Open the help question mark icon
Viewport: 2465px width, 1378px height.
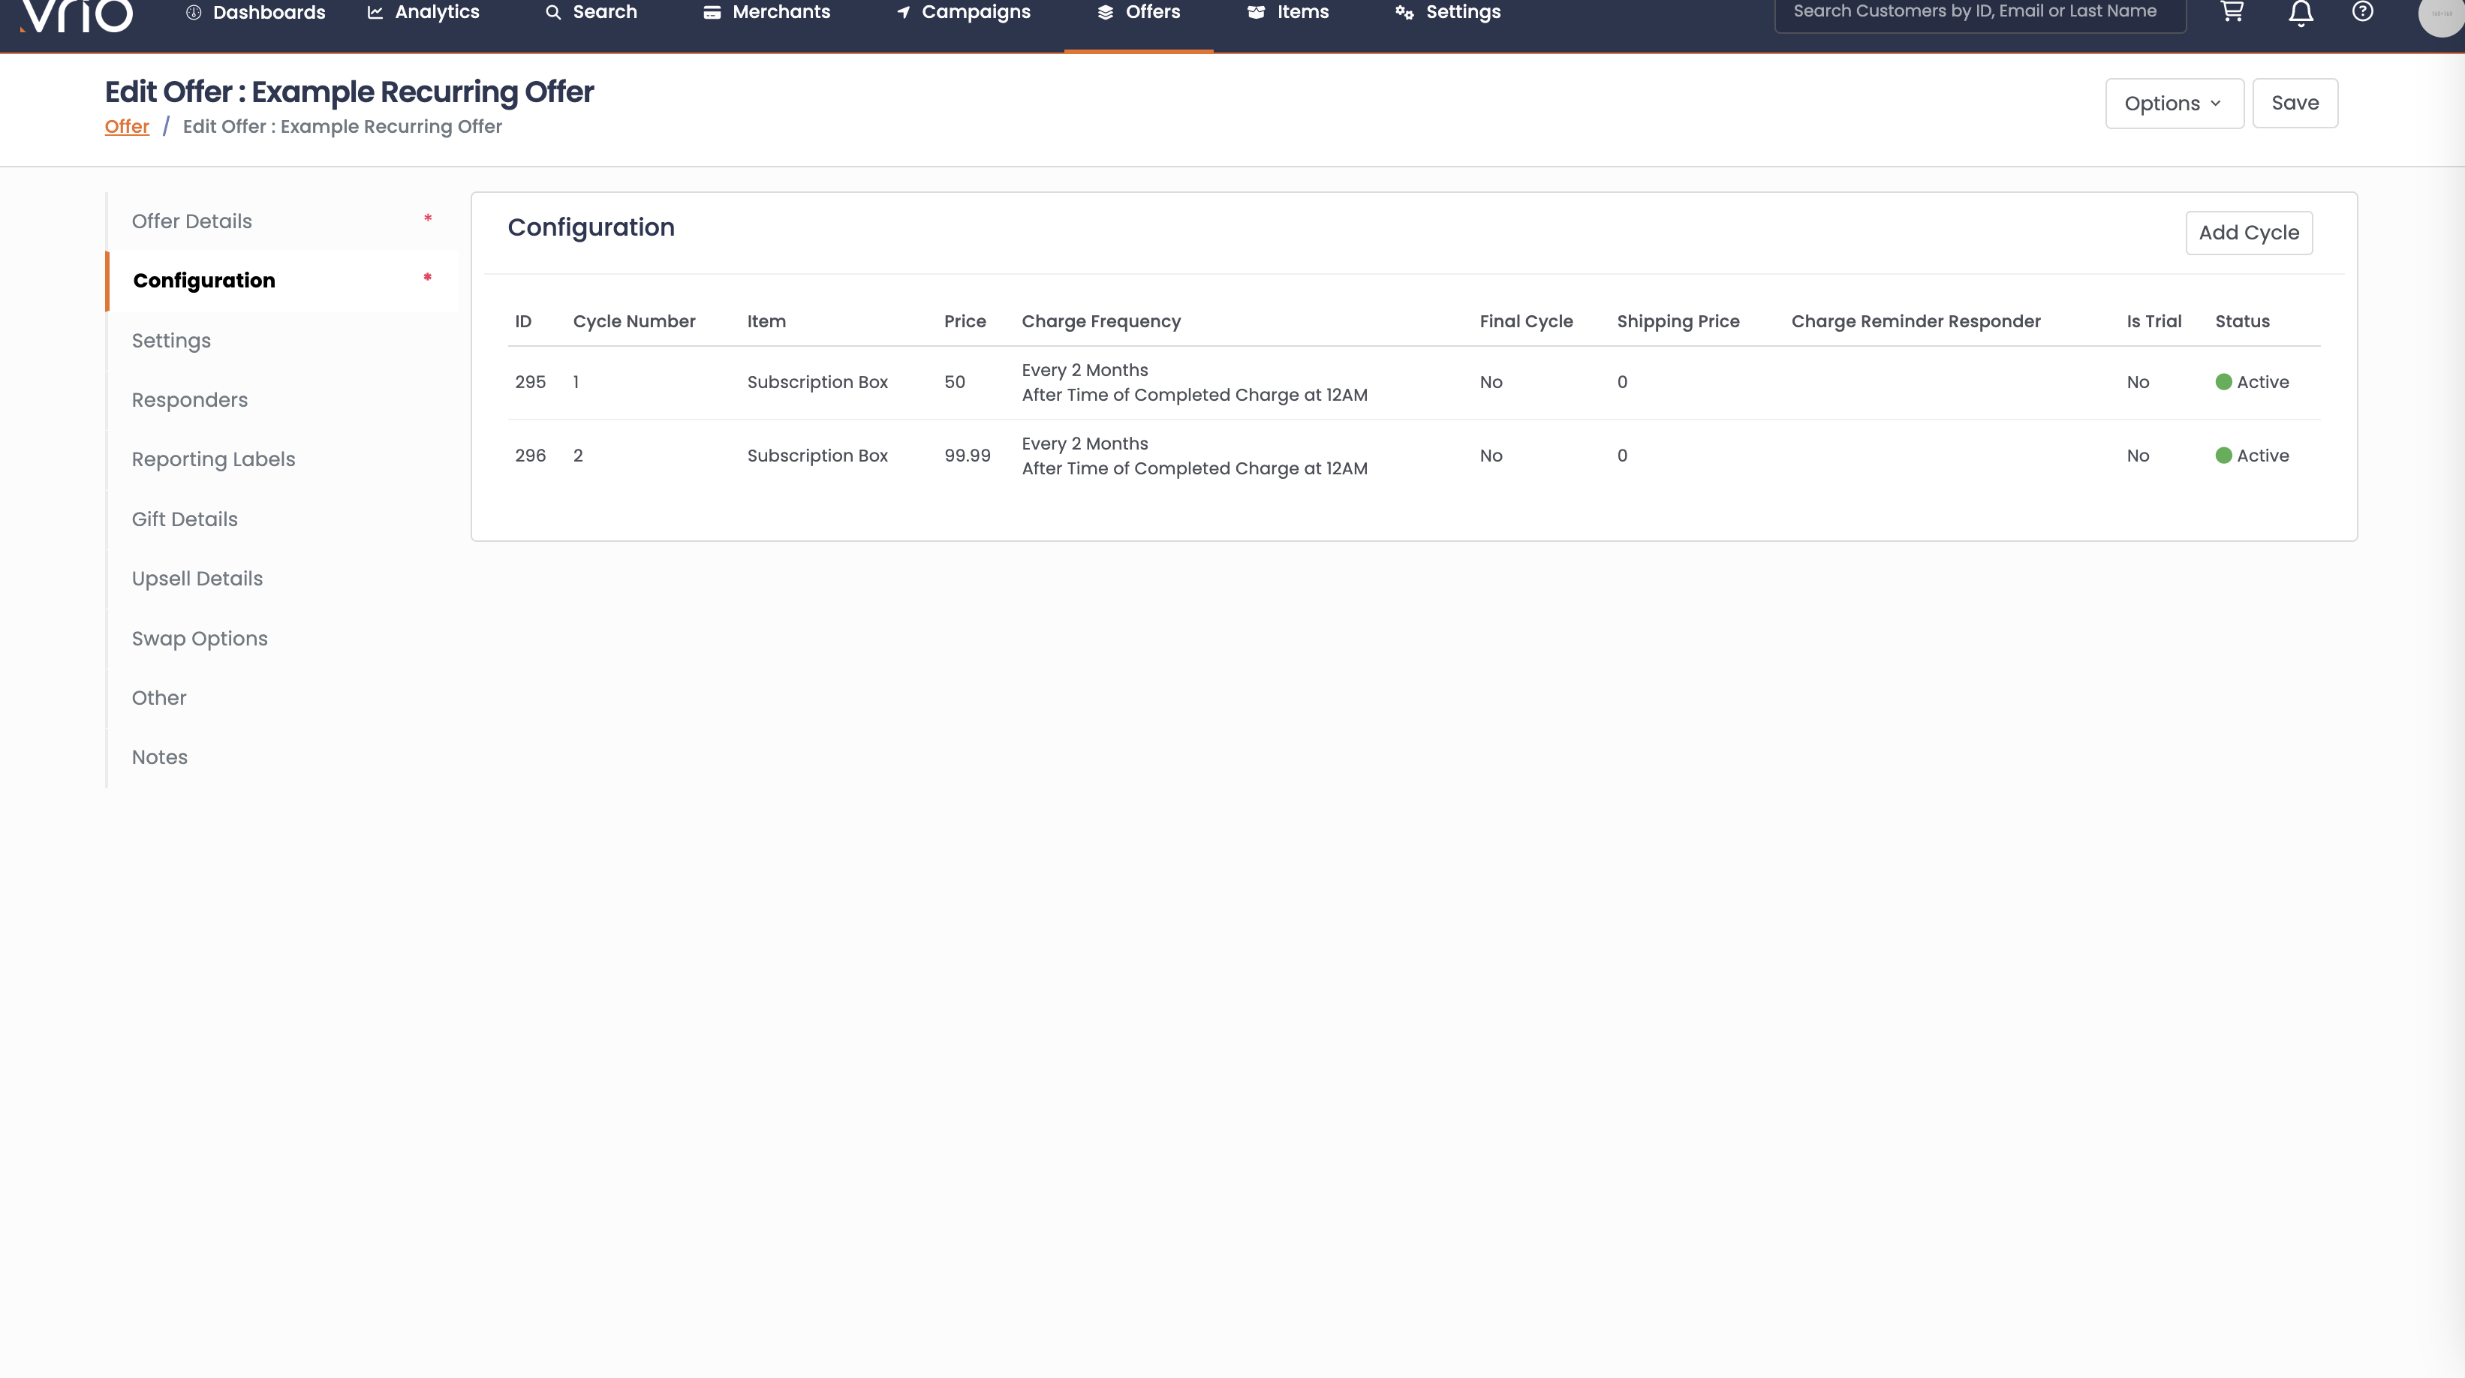click(x=2363, y=11)
